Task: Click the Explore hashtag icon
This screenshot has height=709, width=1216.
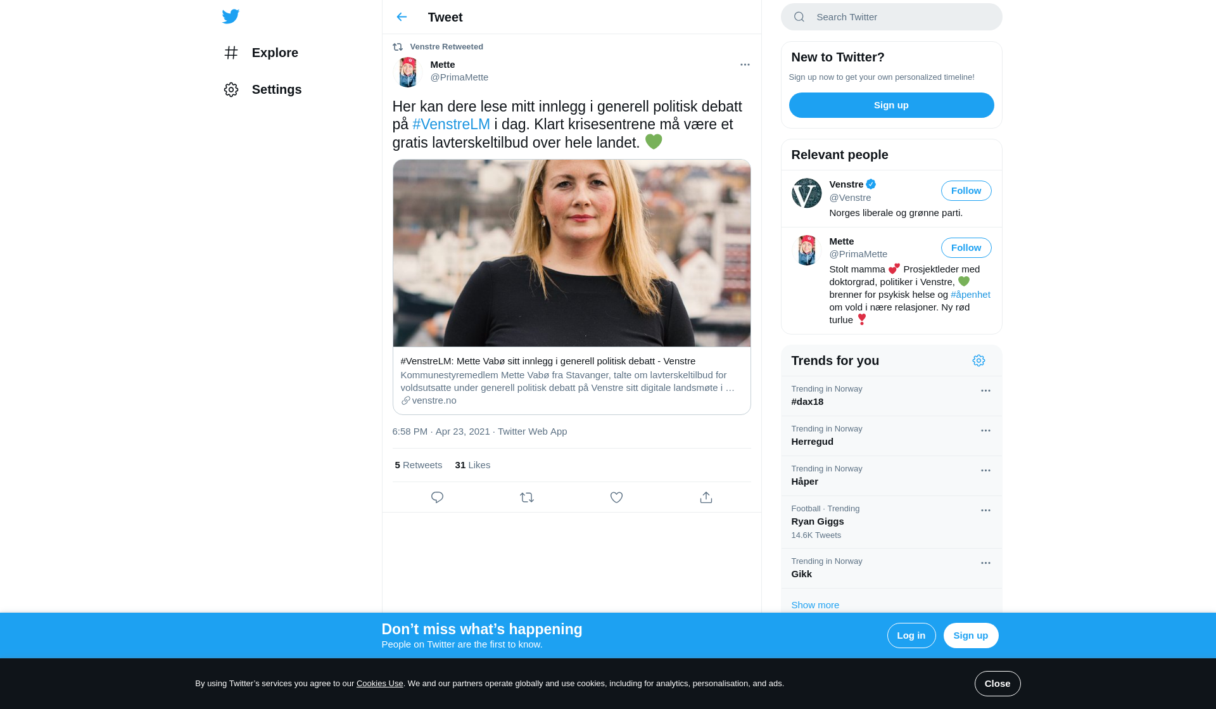Action: click(231, 53)
